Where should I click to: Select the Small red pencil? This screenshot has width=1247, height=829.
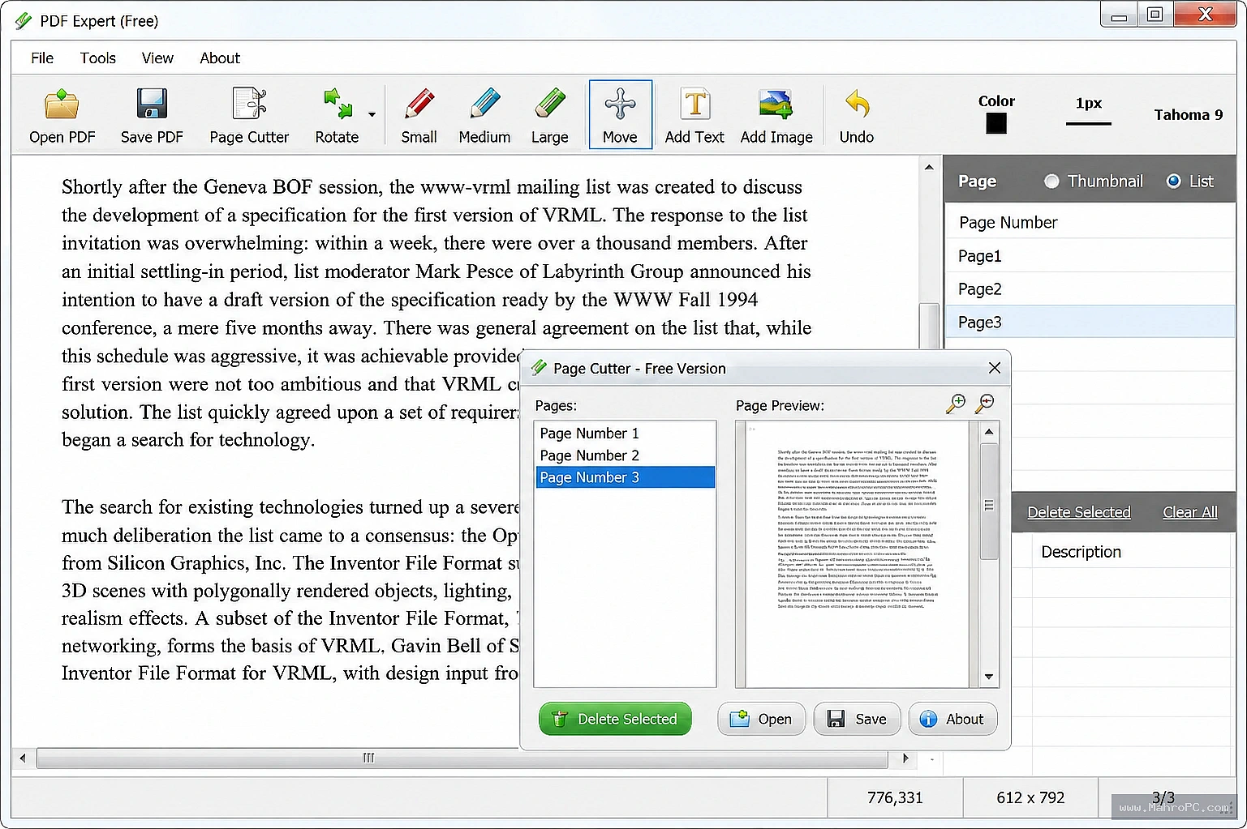tap(419, 114)
